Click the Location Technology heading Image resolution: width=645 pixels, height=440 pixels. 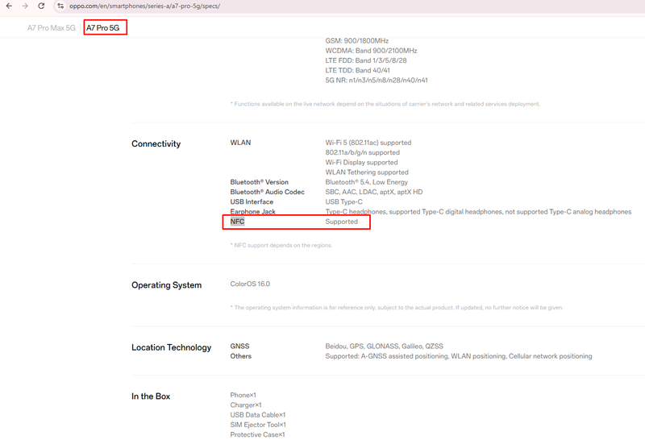tap(171, 347)
